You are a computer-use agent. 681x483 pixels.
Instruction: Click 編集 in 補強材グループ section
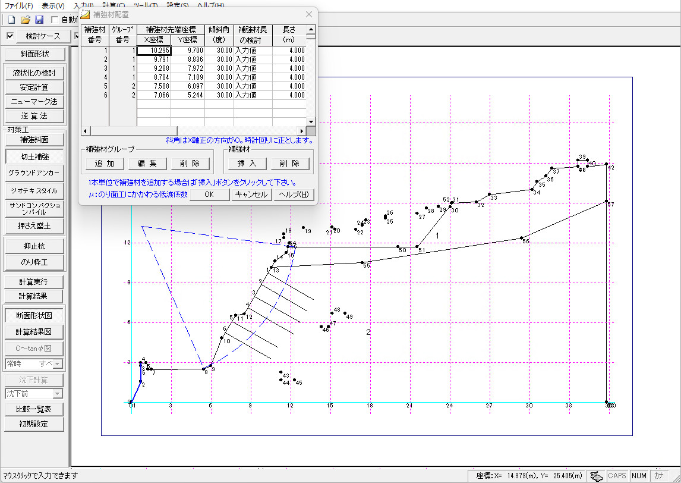147,164
